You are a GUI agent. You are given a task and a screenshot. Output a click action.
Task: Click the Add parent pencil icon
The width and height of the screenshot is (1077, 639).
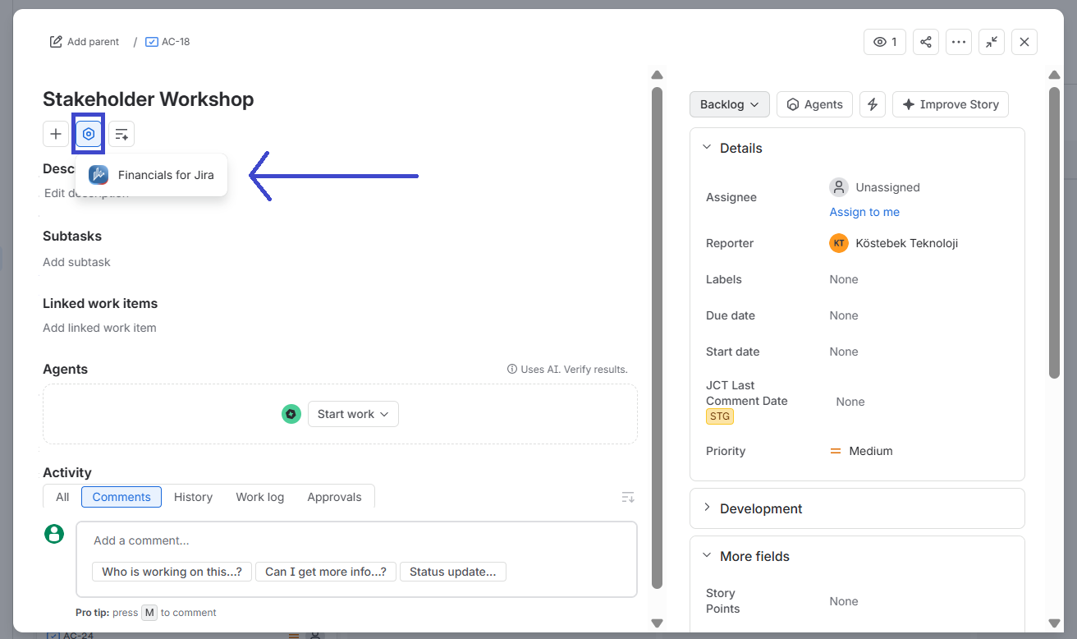(56, 42)
